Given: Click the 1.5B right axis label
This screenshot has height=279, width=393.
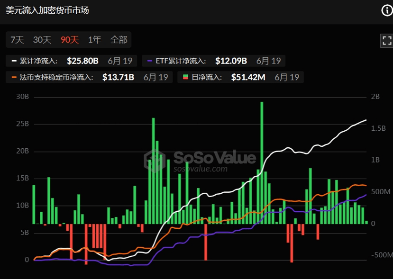Looking at the screenshot, I should pos(378,128).
